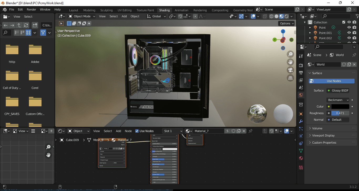The height and width of the screenshot is (191, 359).
Task: Switch to the Layout workspace tab
Action: pyautogui.click(x=74, y=10)
